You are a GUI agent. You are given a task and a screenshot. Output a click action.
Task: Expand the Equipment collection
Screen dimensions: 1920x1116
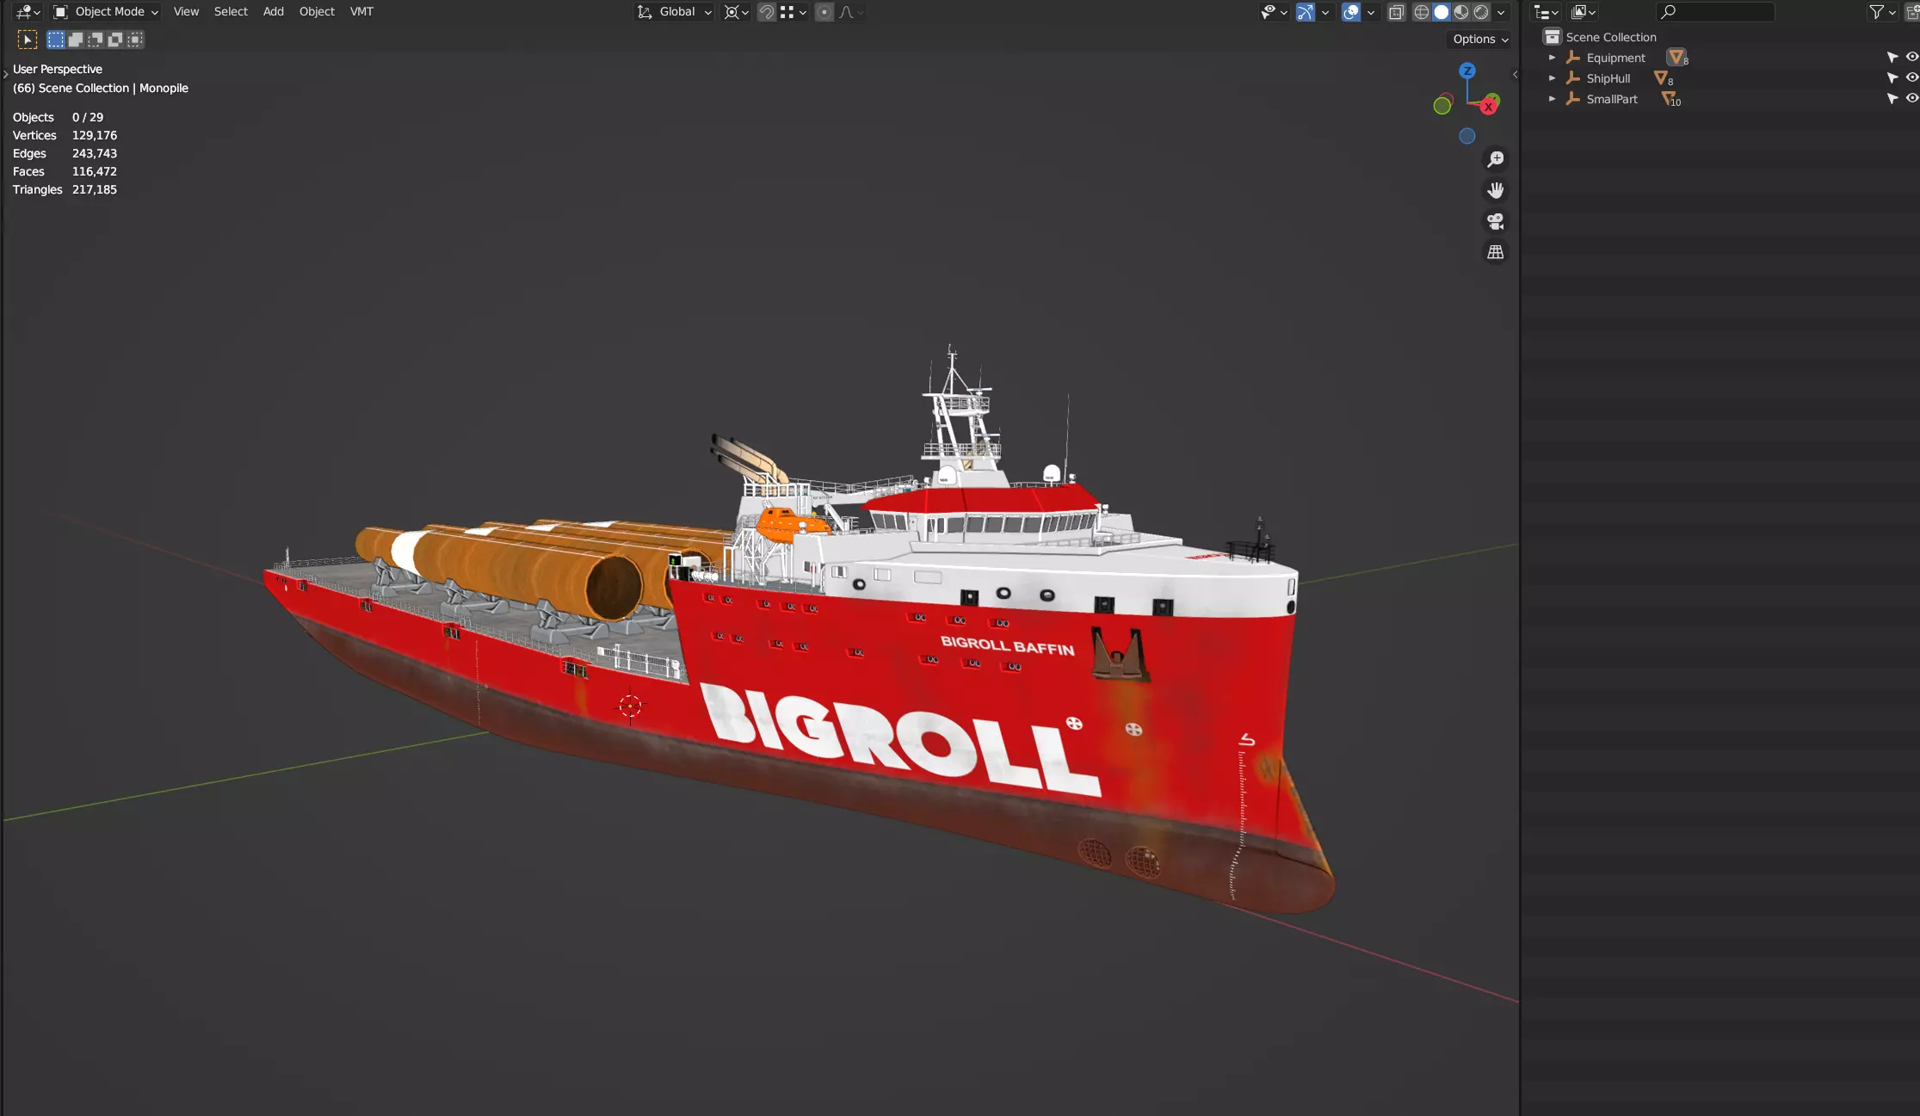click(x=1552, y=58)
